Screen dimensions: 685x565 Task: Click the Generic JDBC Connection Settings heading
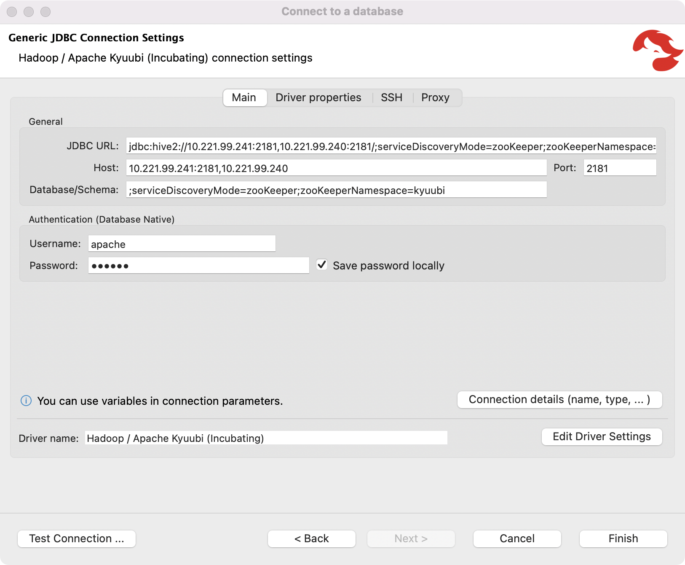pos(96,38)
